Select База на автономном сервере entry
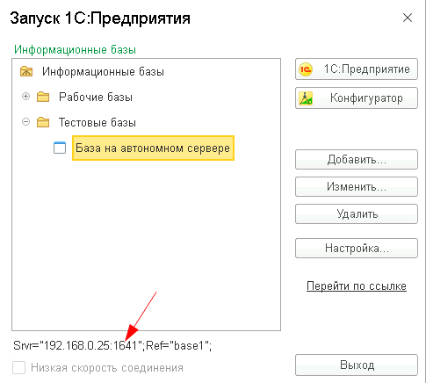426x383 pixels. (x=153, y=148)
